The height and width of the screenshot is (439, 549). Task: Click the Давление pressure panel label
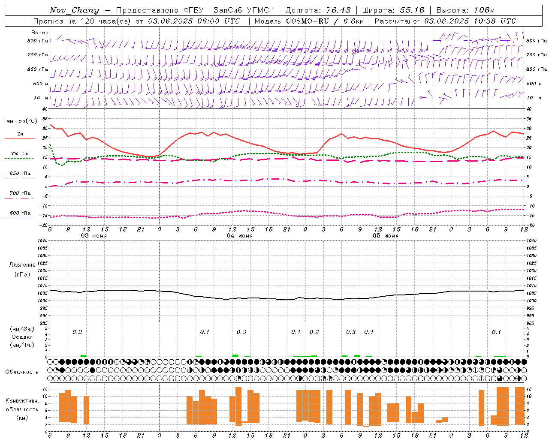click(22, 265)
